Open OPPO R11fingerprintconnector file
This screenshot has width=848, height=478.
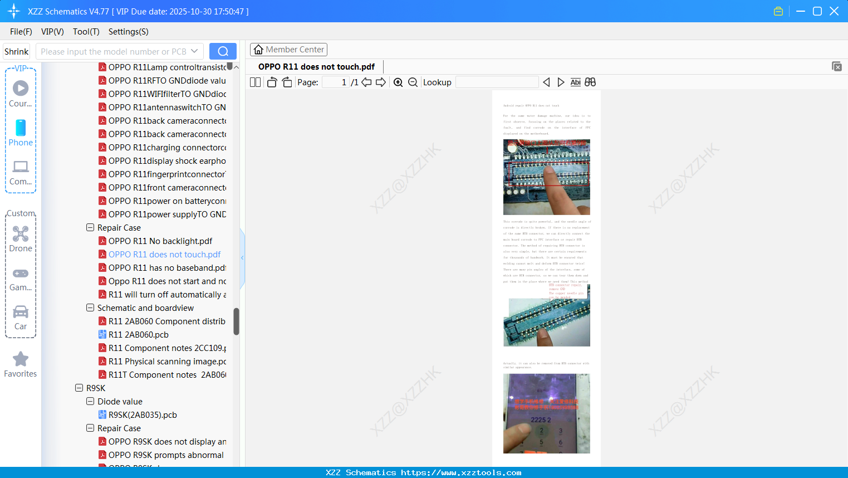[167, 174]
